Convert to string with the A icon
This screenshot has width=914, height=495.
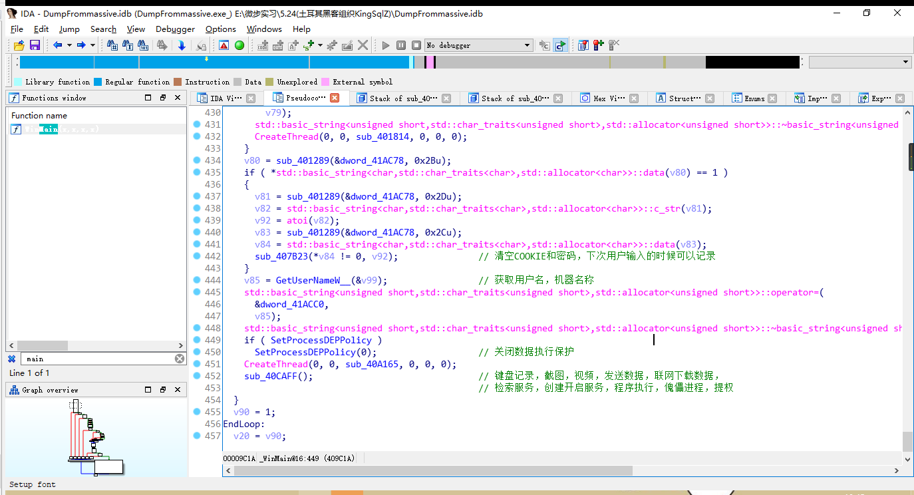coord(293,45)
